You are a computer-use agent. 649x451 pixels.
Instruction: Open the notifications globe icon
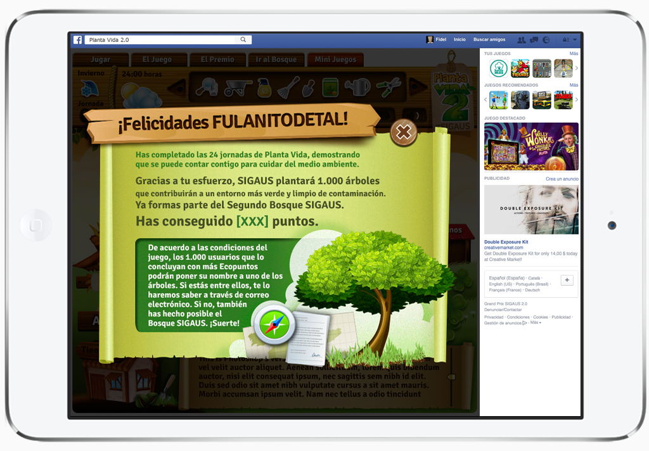coord(546,40)
